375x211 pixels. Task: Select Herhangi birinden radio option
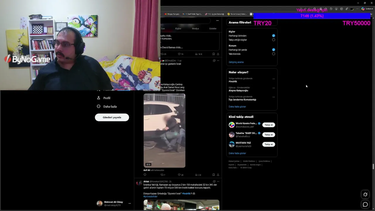274,36
